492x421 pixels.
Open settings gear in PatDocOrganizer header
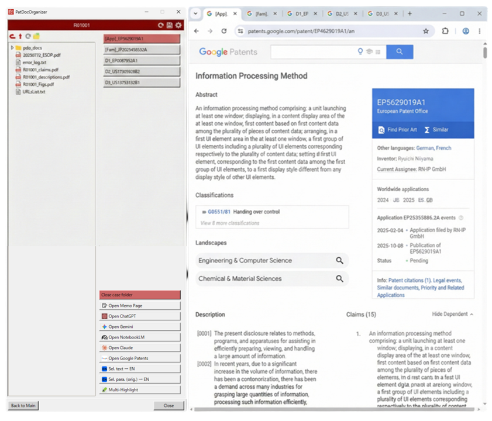pyautogui.click(x=178, y=25)
